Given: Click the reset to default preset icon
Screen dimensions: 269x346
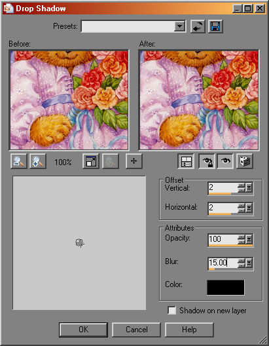Looking at the screenshot, I should coord(198,26).
